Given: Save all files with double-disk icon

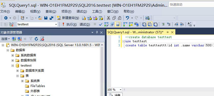Looking at the screenshot, I should point(51,18).
